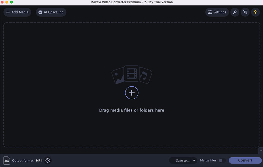Click the red window close button

click(2, 2)
